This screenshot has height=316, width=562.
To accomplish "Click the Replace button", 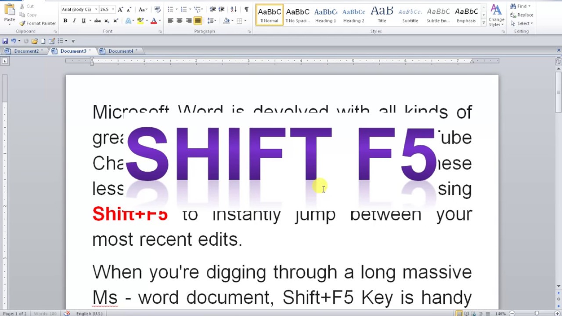I will coord(522,15).
